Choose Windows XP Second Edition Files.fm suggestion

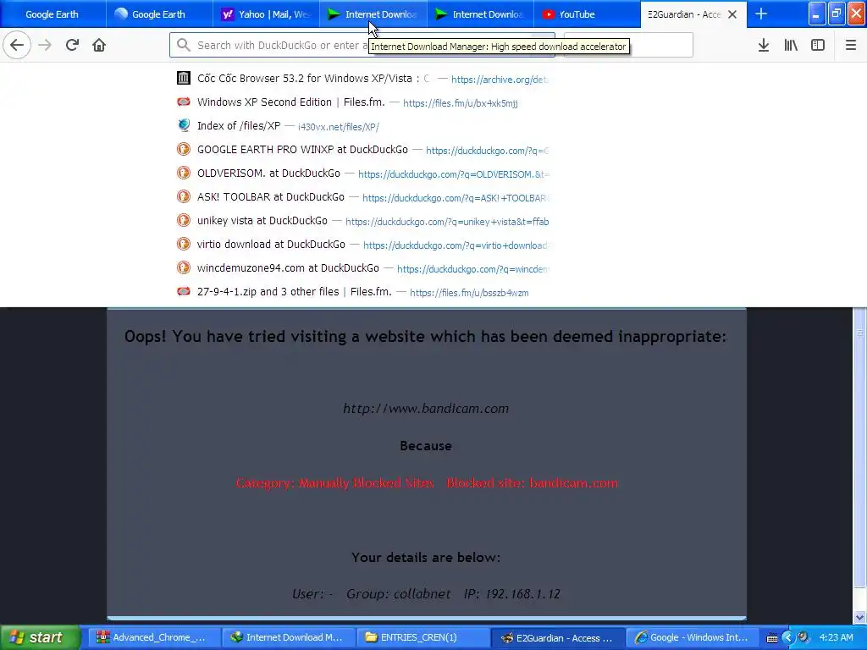pos(362,102)
